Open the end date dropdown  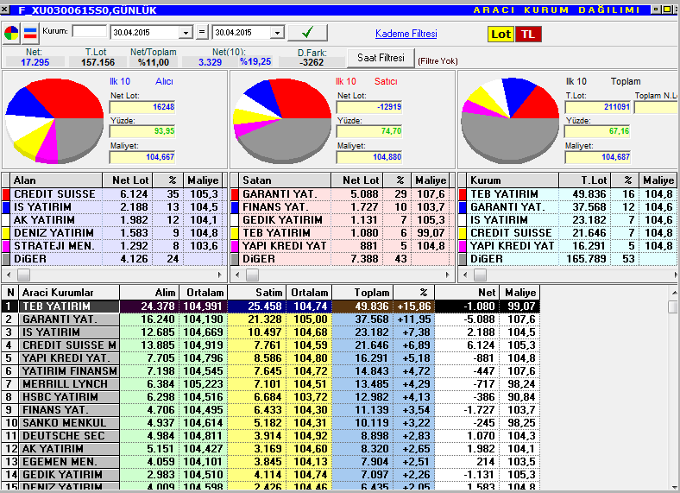278,33
